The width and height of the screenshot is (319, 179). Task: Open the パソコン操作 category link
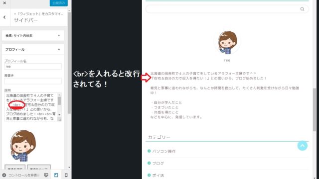(x=164, y=151)
